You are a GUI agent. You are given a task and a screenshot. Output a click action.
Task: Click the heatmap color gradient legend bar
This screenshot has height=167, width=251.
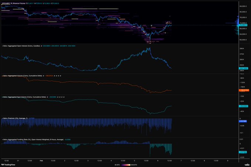coord(126,165)
